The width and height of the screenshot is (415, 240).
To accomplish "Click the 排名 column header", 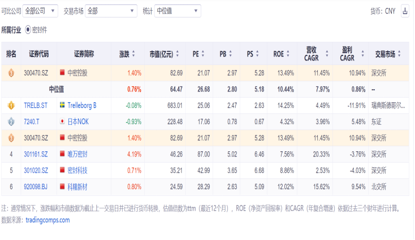I will point(11,54).
